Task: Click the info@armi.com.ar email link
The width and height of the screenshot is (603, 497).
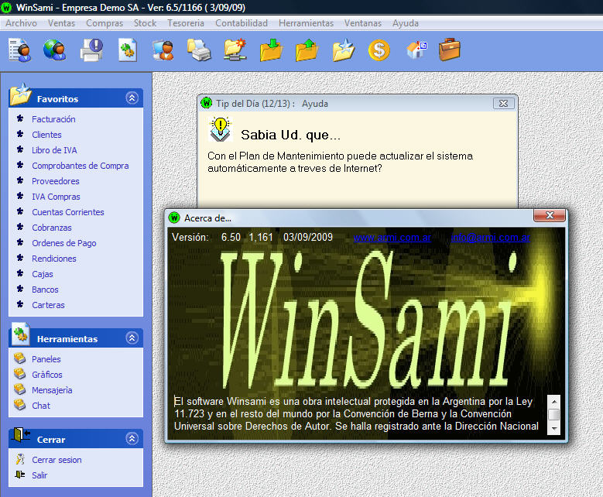Action: pos(490,238)
